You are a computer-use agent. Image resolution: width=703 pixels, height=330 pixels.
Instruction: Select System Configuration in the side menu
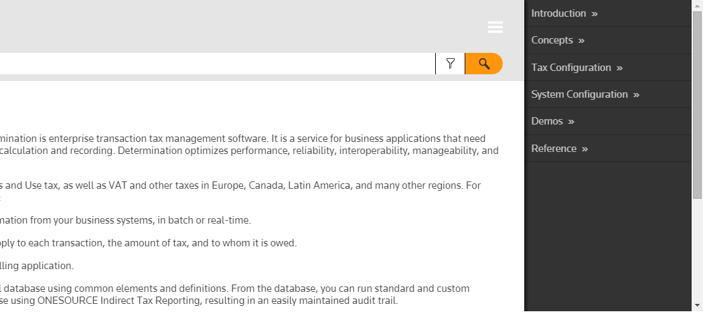click(579, 94)
